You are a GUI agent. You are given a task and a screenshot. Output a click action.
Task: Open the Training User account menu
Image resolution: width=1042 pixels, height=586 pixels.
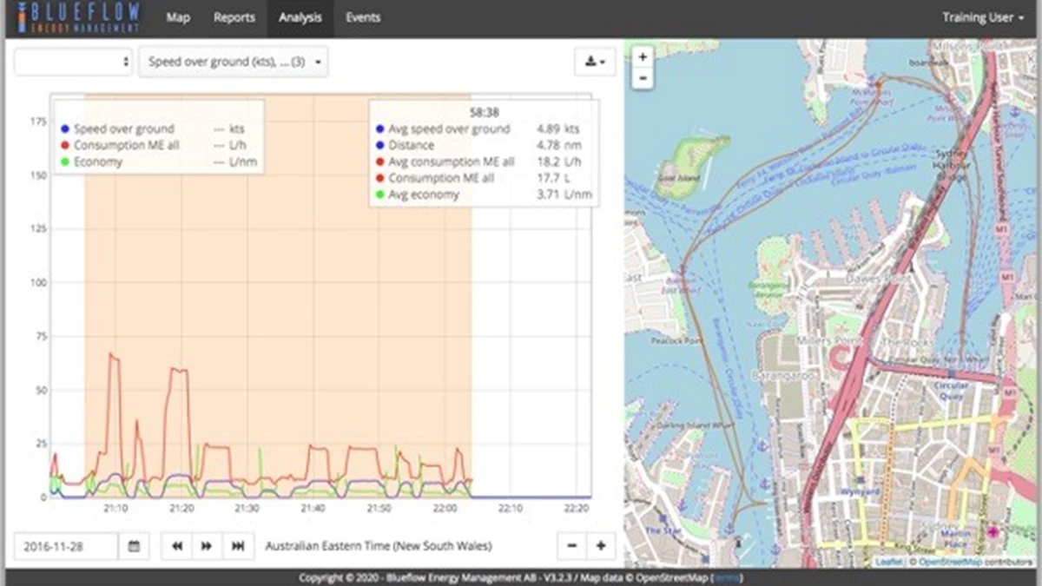click(982, 17)
